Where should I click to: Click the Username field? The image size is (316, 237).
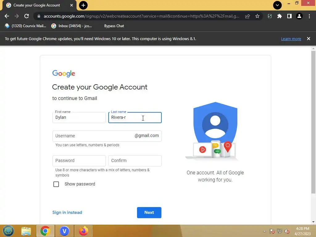pos(107,136)
